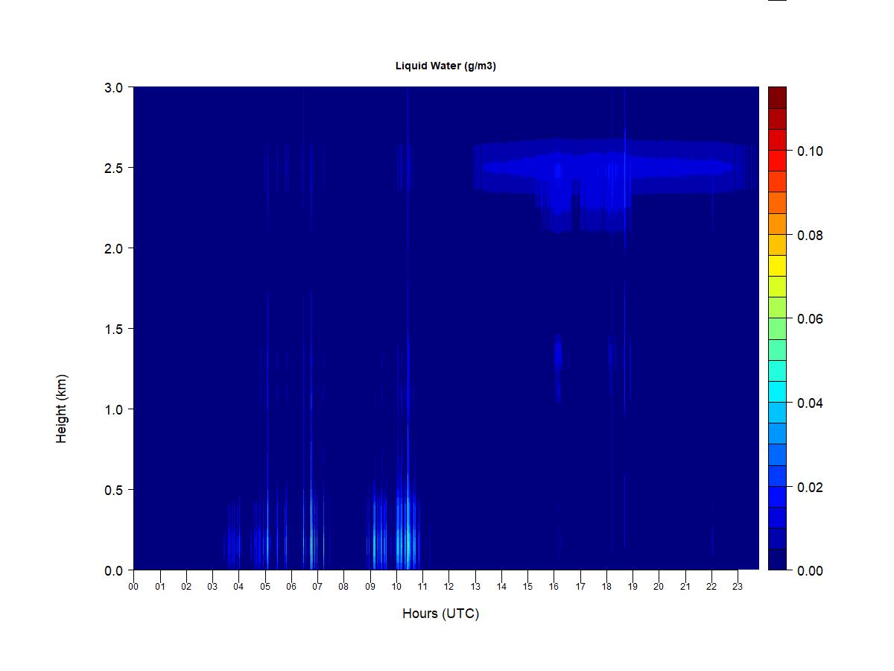
Task: Click the 0.10 colorbar tick label
Action: click(810, 151)
